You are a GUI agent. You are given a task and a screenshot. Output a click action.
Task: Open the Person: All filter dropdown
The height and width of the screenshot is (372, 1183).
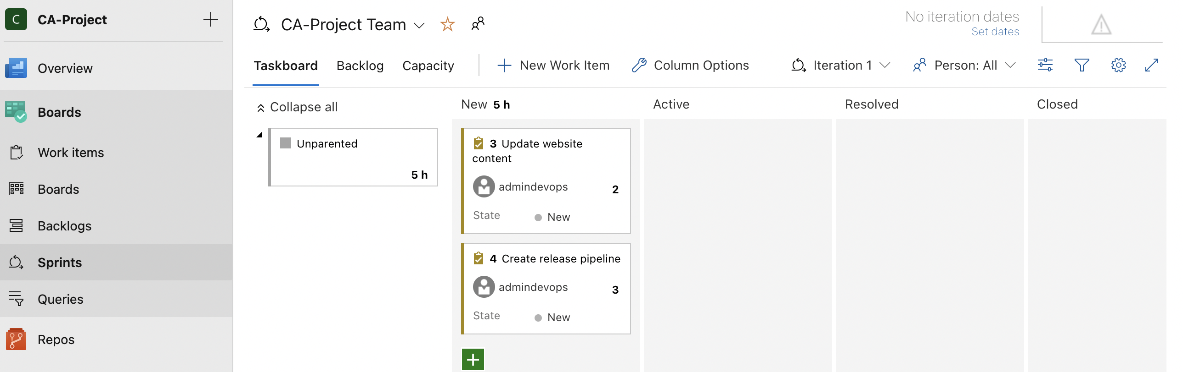click(964, 66)
